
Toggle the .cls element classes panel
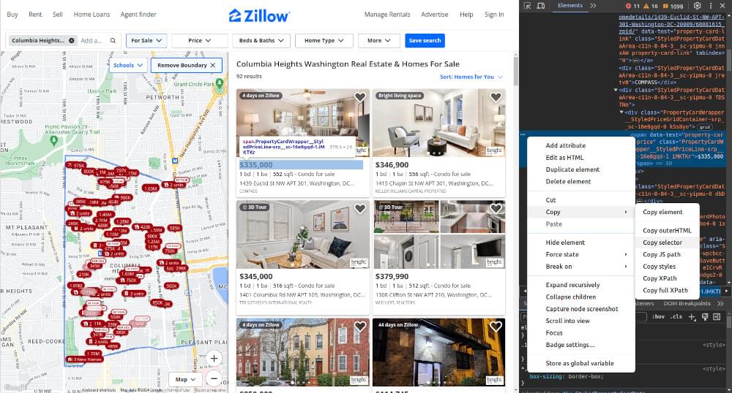pyautogui.click(x=676, y=316)
